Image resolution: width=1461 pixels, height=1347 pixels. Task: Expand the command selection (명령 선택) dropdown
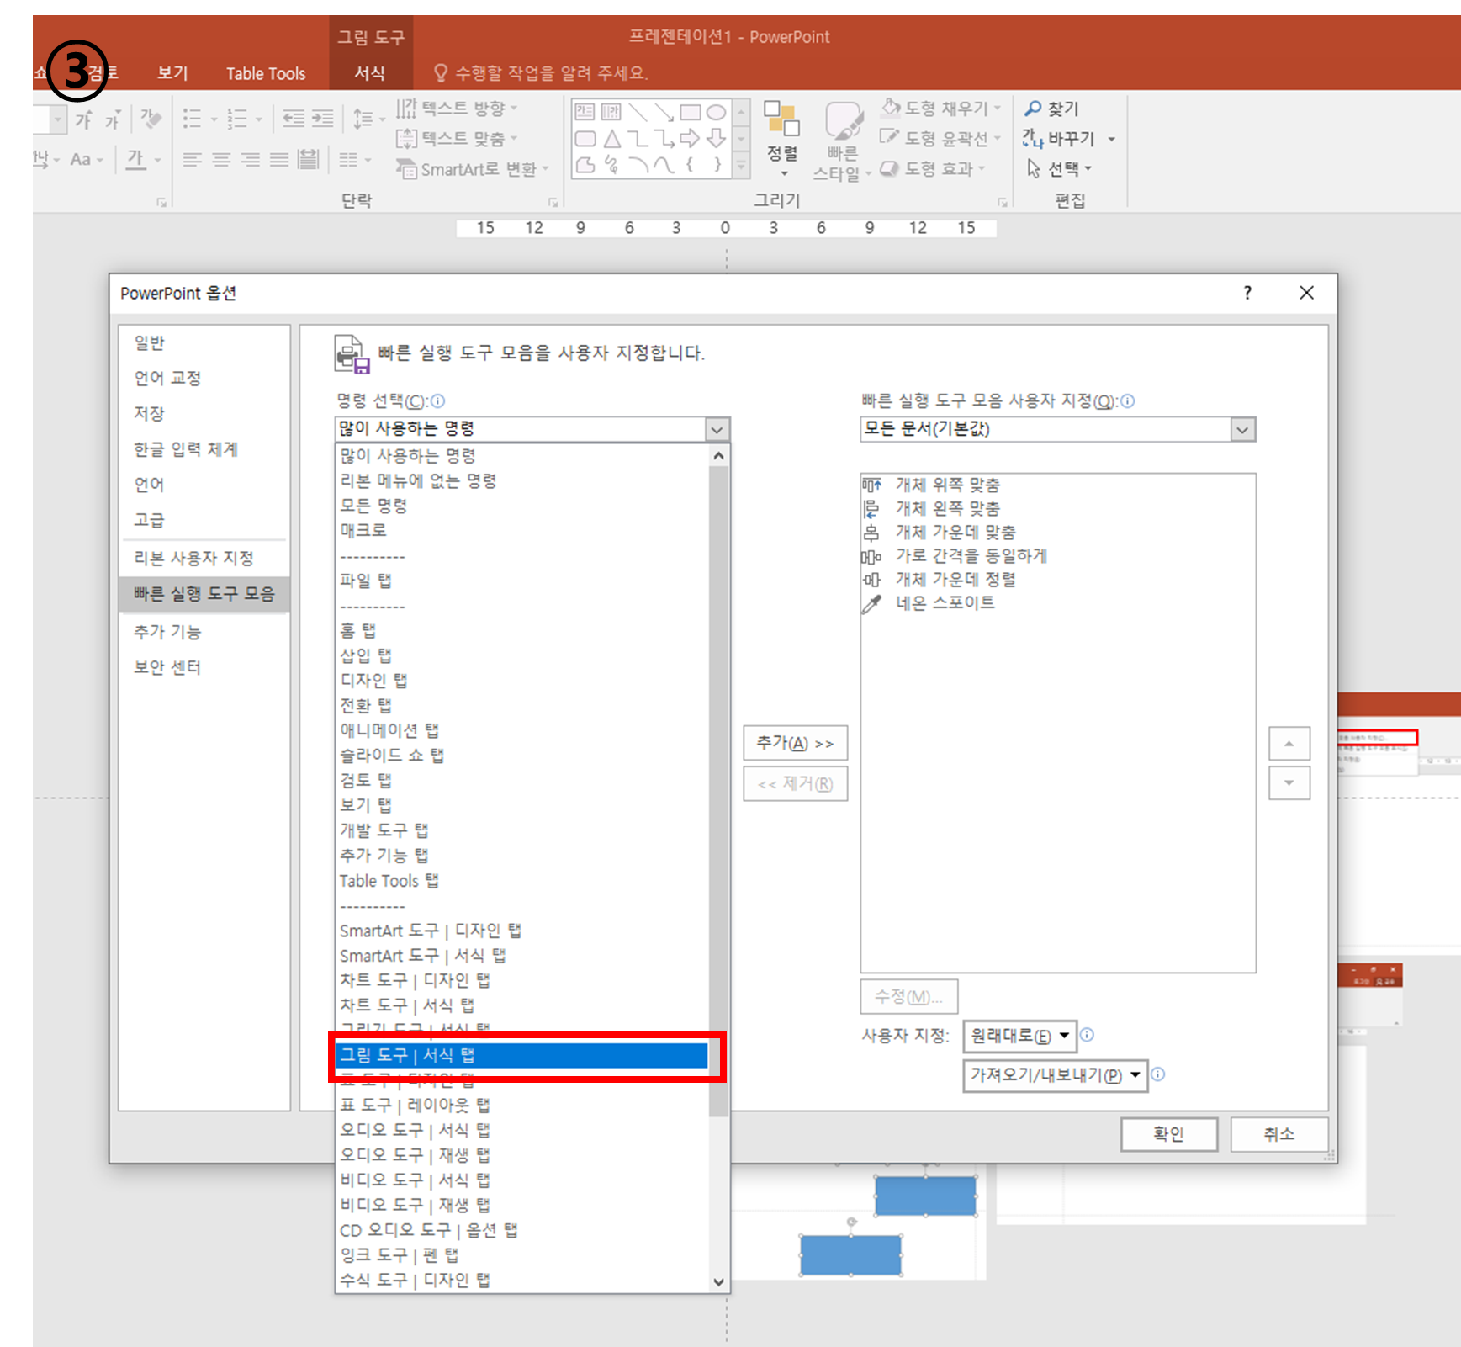(717, 429)
